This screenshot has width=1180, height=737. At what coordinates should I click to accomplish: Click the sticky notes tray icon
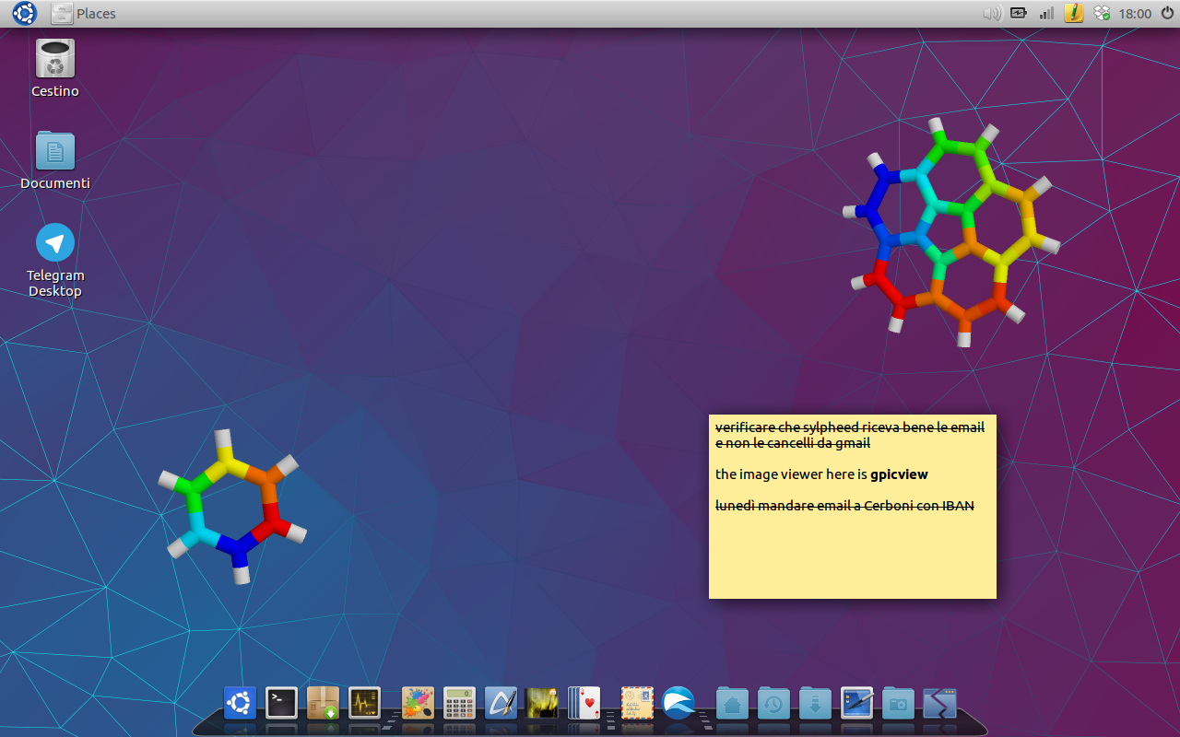pyautogui.click(x=1074, y=14)
